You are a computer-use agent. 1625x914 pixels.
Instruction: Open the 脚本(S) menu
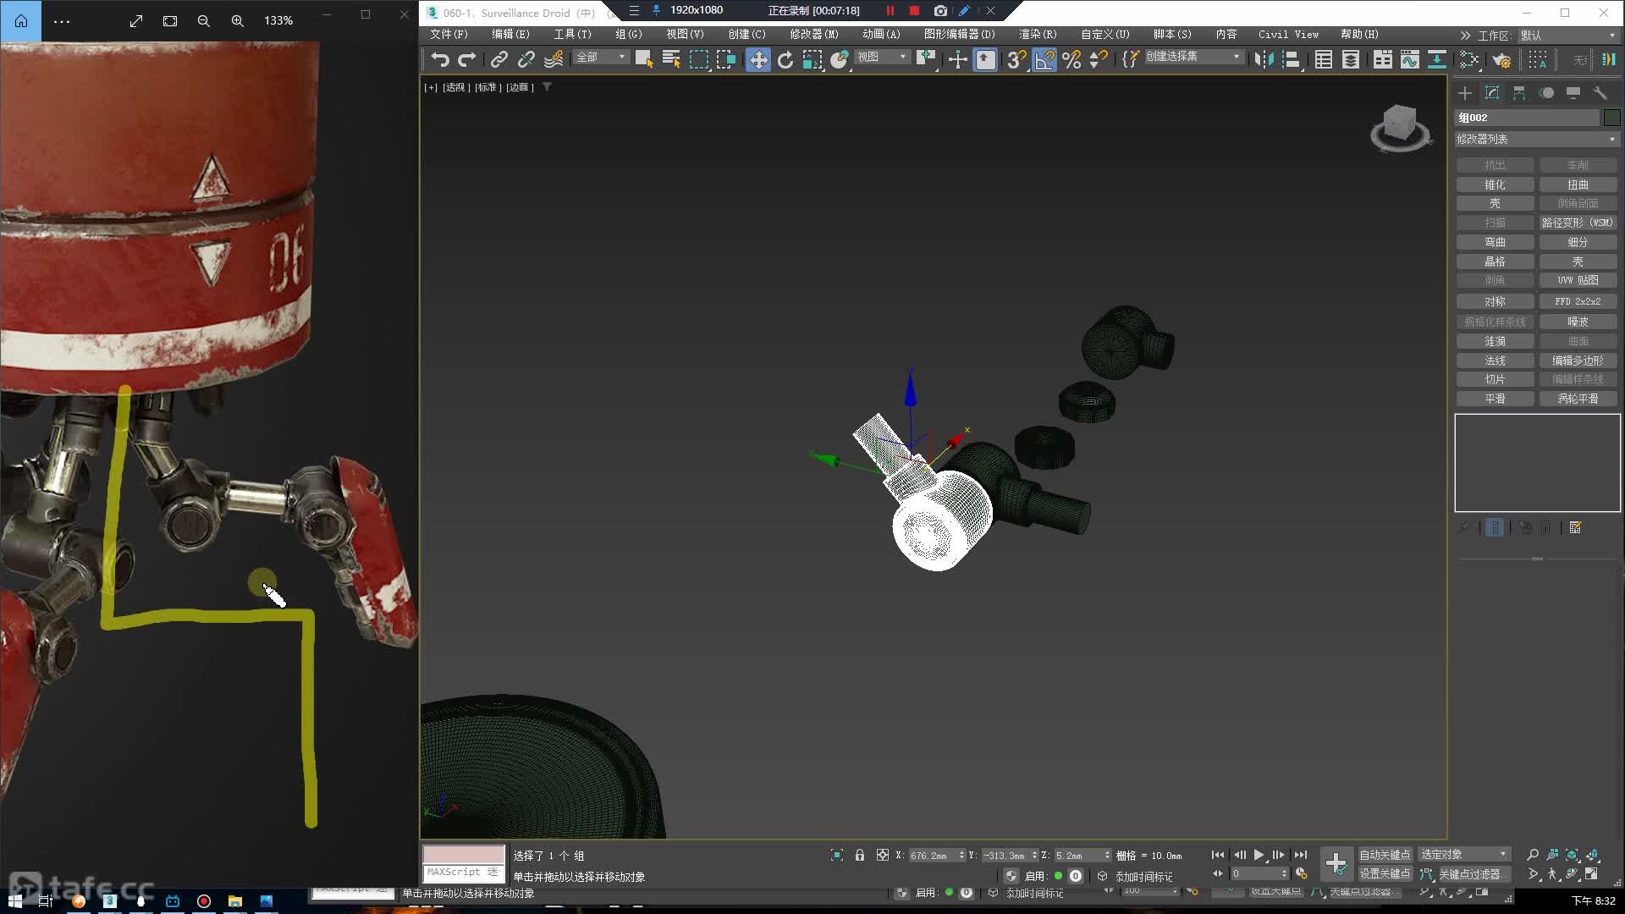(x=1172, y=35)
